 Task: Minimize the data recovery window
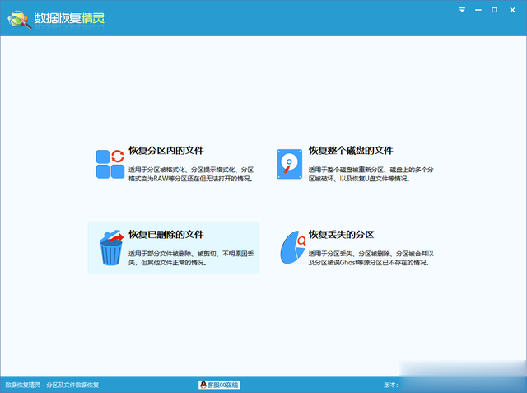pyautogui.click(x=478, y=10)
